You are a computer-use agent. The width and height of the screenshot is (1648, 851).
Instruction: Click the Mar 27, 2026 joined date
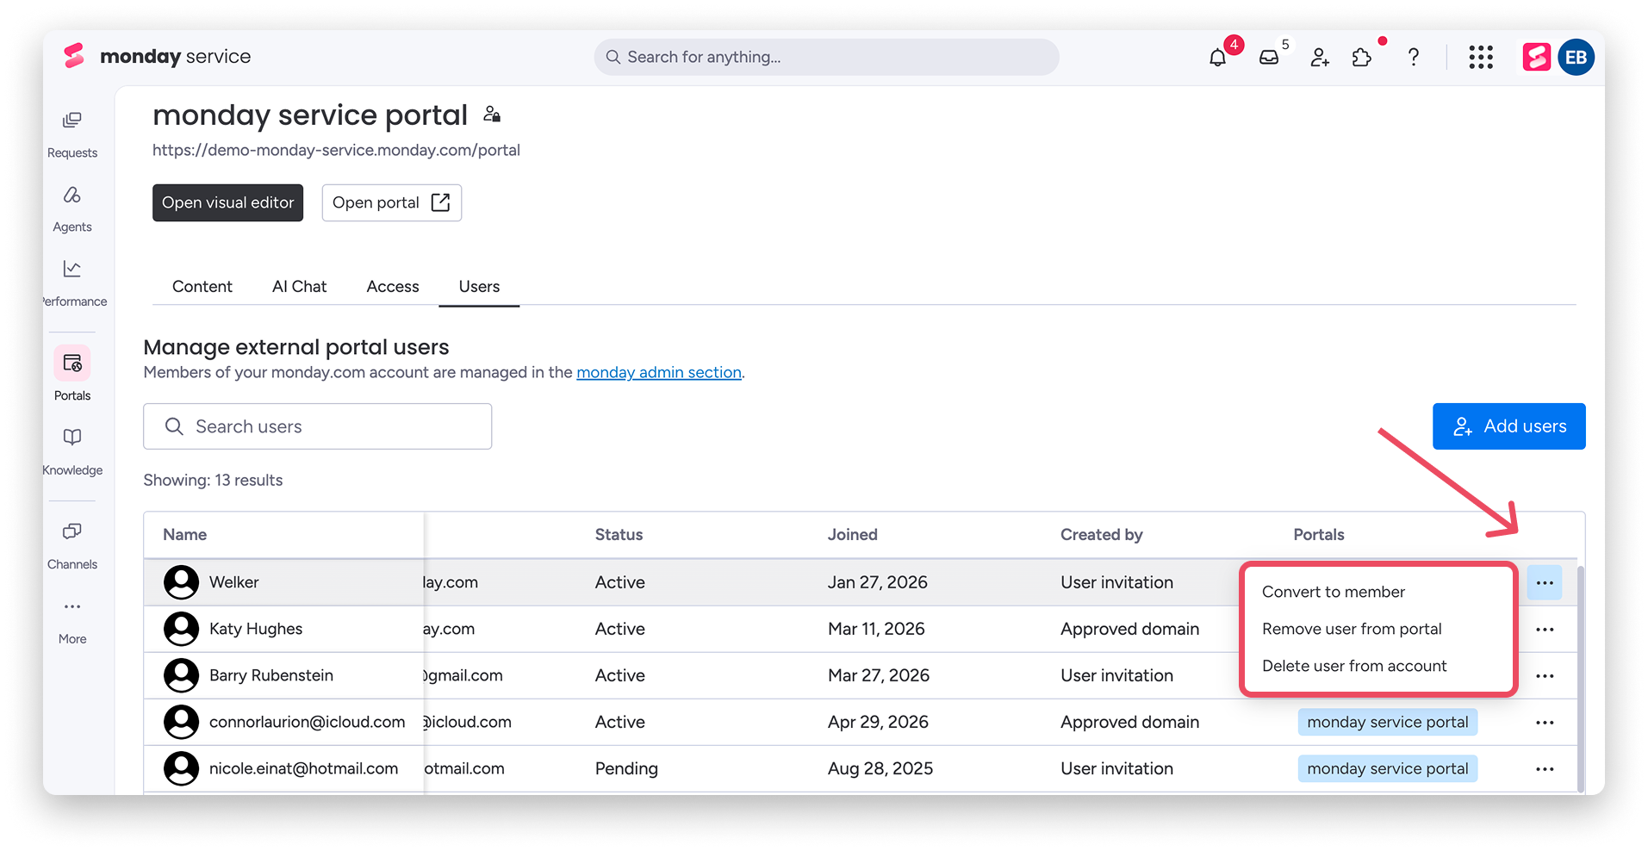coord(879,675)
